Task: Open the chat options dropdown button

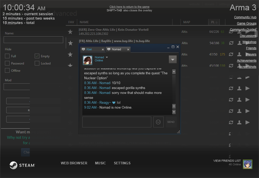Action: 172,59
